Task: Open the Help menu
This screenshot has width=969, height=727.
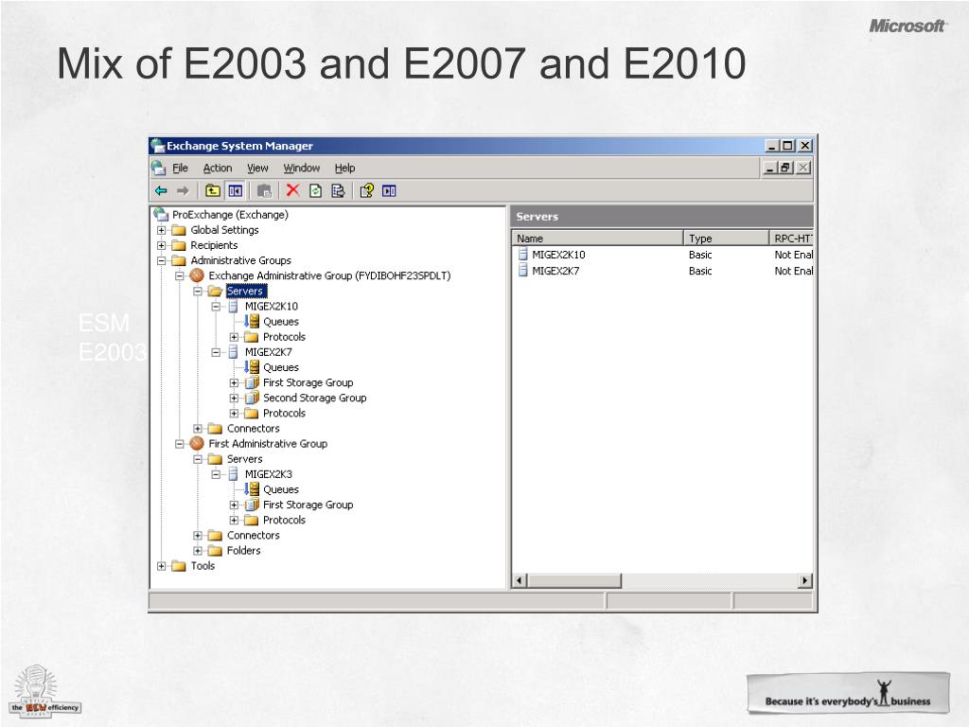Action: point(344,168)
